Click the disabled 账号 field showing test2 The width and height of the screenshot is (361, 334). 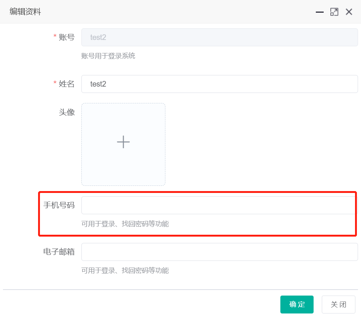(220, 37)
